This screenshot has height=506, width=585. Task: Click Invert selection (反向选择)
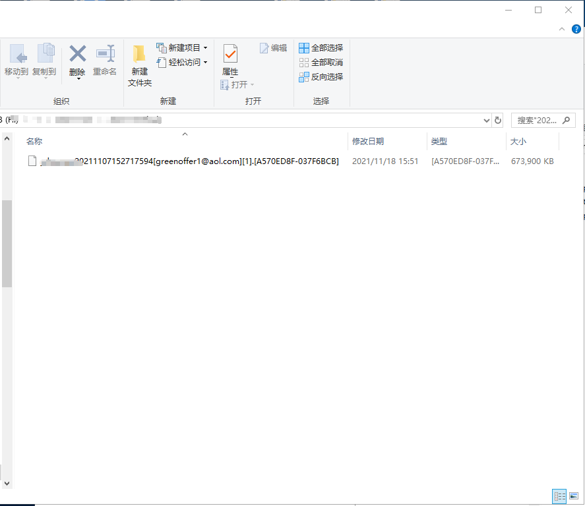[321, 77]
